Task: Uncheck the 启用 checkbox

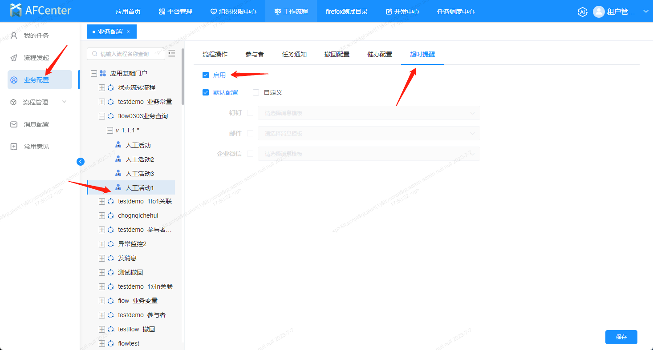Action: coord(206,75)
